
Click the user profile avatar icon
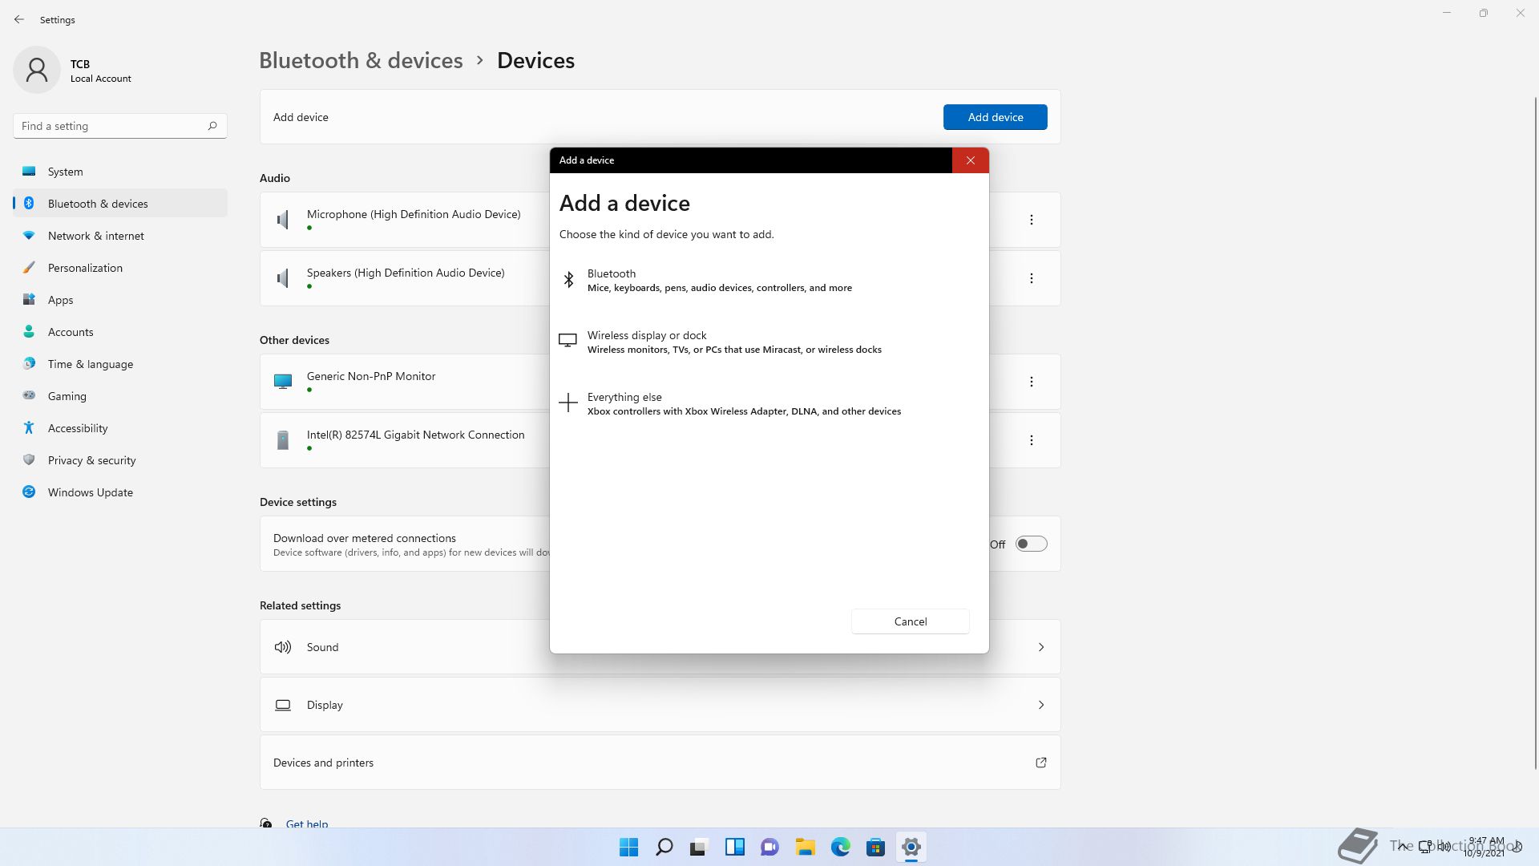pyautogui.click(x=37, y=70)
